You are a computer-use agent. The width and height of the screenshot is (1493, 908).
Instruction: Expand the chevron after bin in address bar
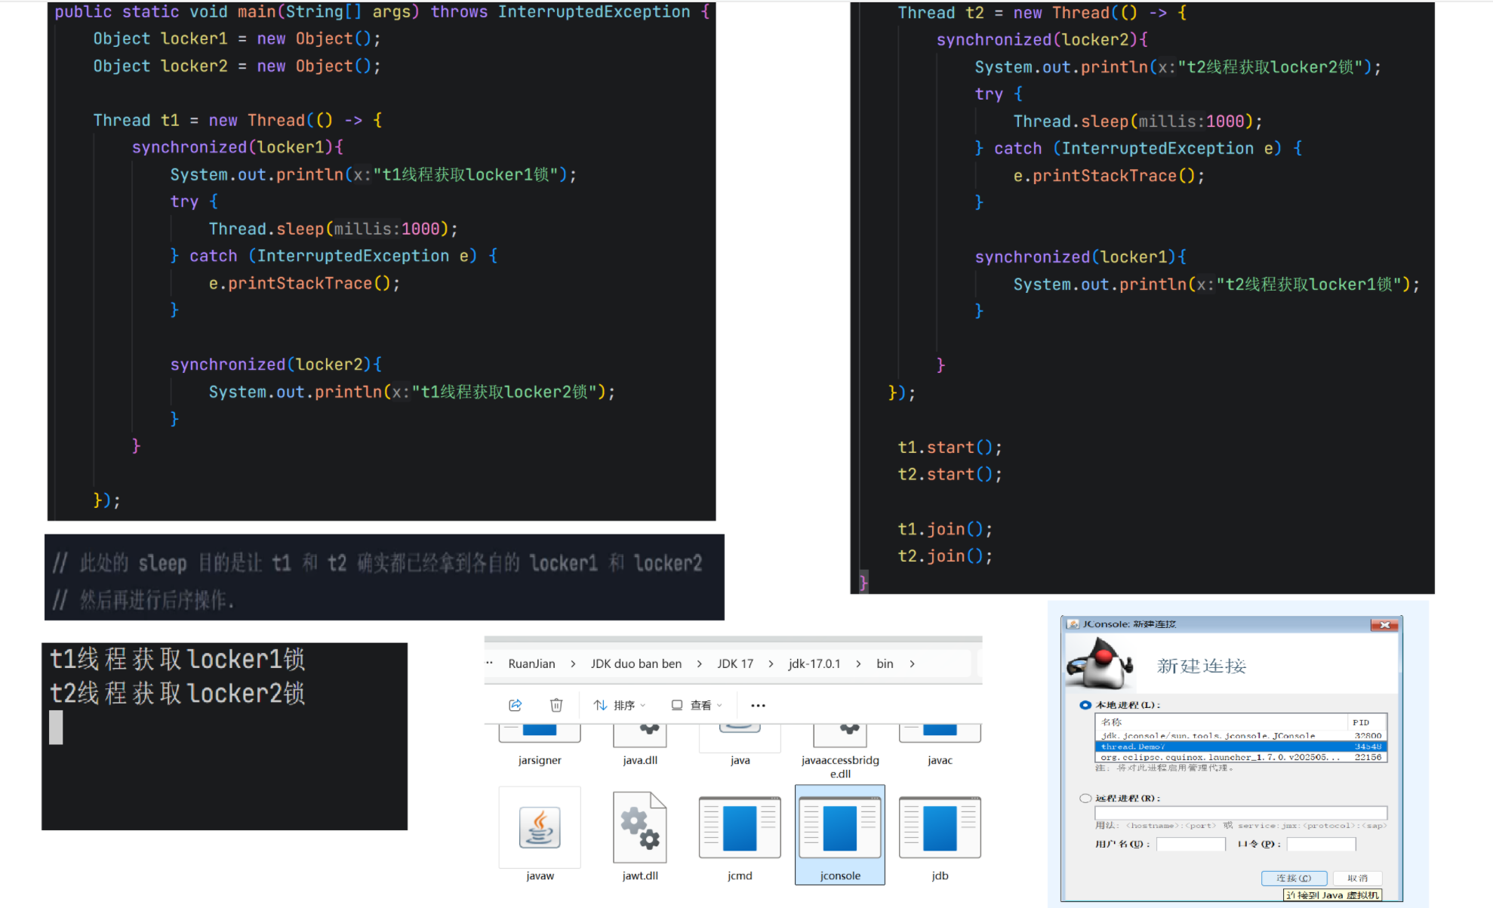[912, 663]
